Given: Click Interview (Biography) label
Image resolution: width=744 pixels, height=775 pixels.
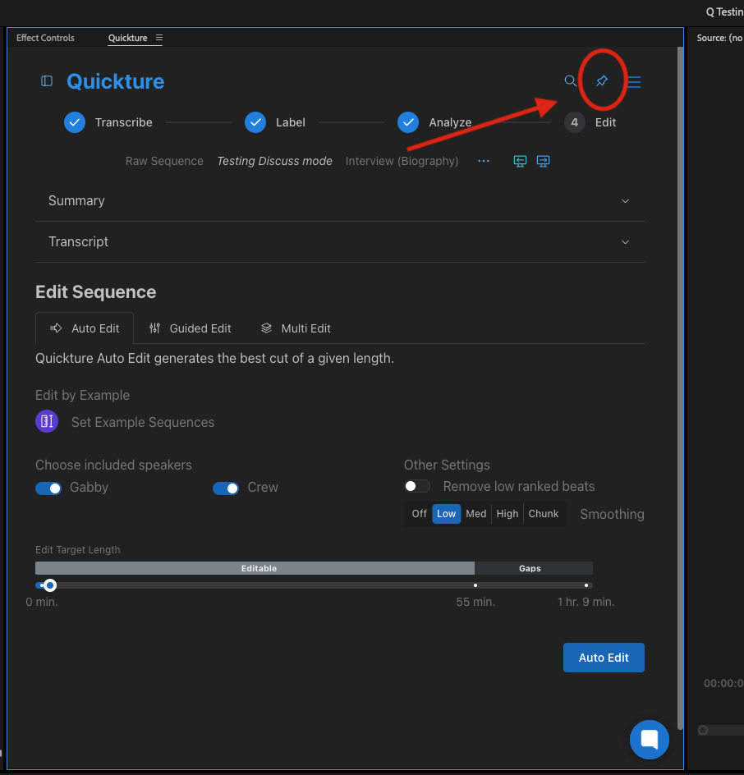Looking at the screenshot, I should point(402,161).
